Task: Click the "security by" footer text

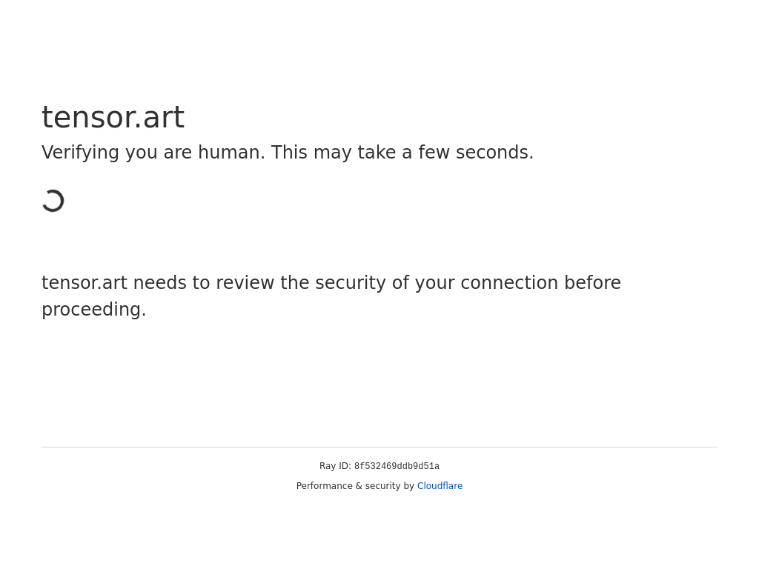Action: coord(390,486)
